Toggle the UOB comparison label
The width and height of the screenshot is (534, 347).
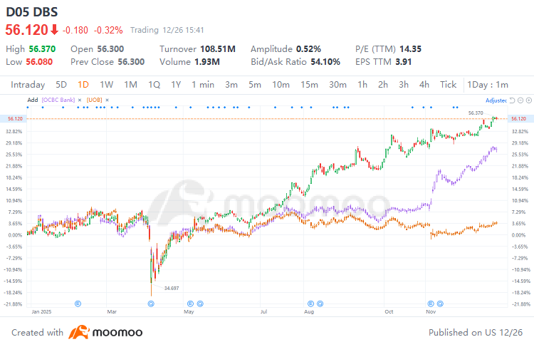tap(94, 100)
